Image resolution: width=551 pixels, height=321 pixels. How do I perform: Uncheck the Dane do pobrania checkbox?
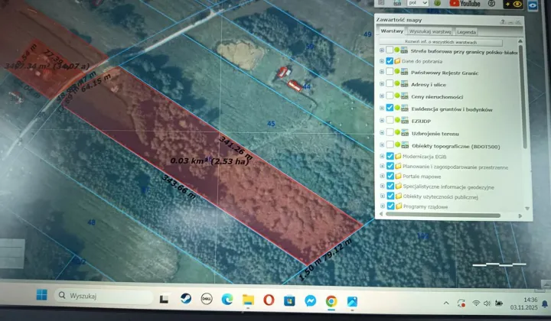tap(390, 60)
